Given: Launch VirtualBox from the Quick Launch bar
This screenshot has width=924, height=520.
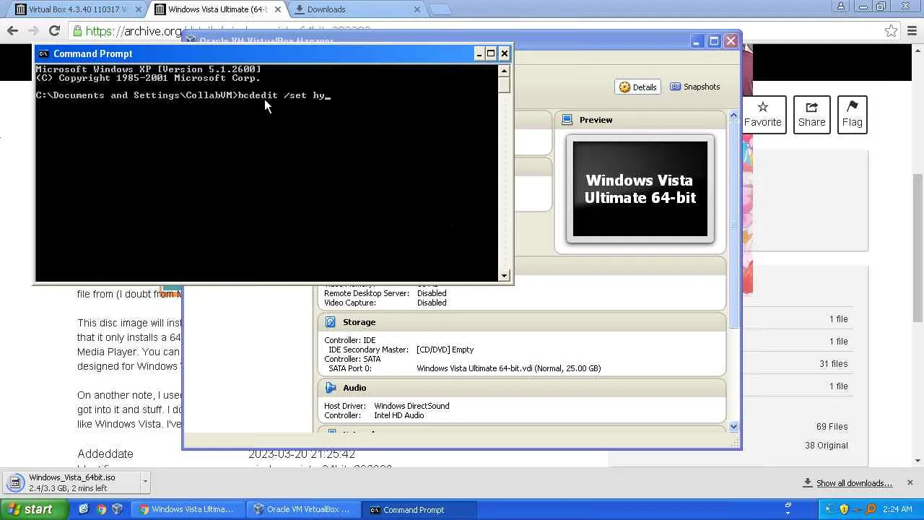Looking at the screenshot, I should tap(118, 510).
